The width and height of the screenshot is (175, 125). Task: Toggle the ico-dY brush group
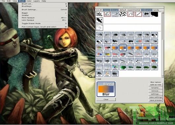tap(99, 10)
